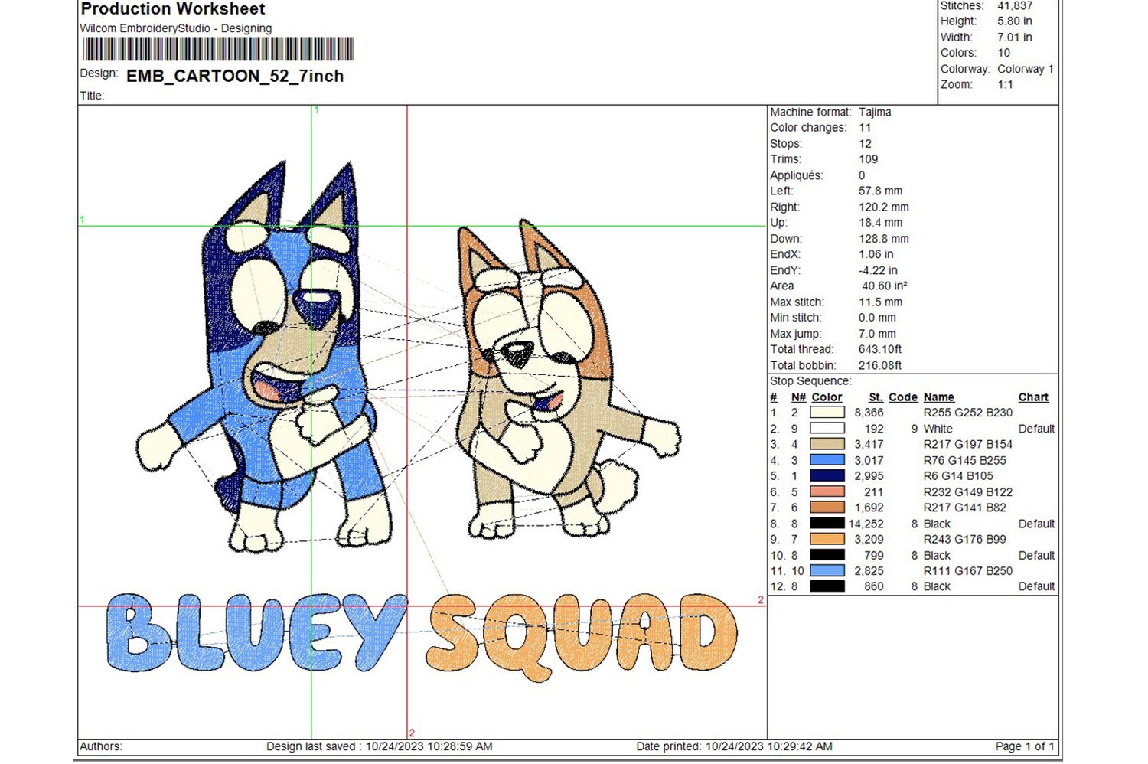1148x764 pixels.
Task: Choose the orange swatch for R243 G176 B99
Action: coord(827,539)
